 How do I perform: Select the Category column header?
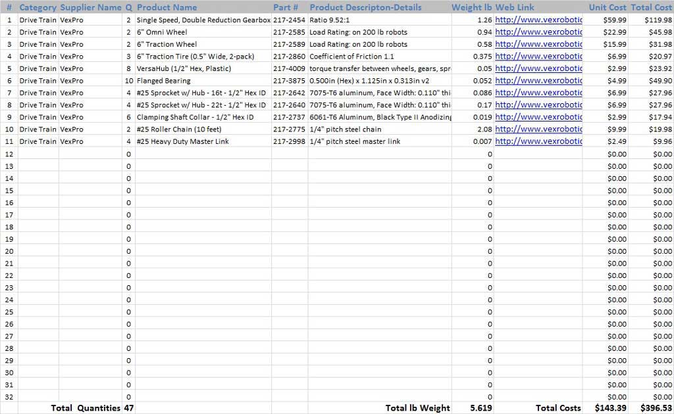click(x=38, y=7)
